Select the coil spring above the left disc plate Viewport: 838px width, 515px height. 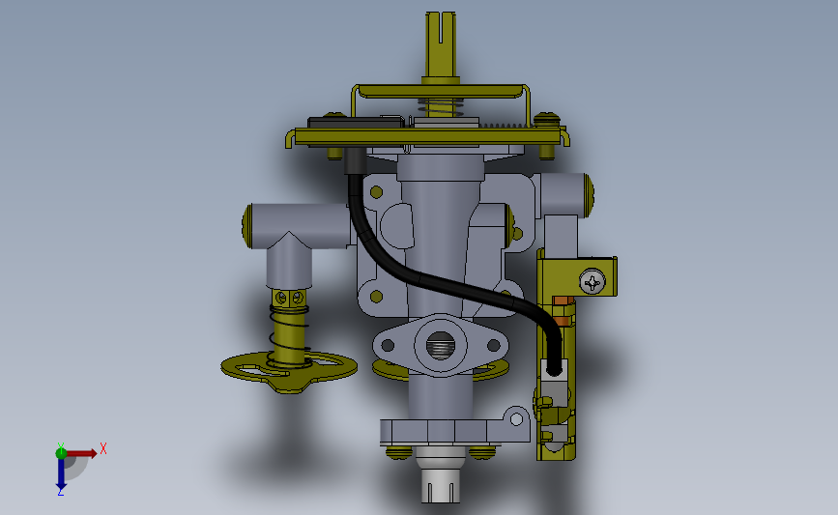click(289, 336)
